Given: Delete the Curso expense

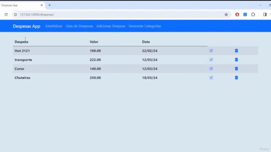Looking at the screenshot, I should [236, 68].
